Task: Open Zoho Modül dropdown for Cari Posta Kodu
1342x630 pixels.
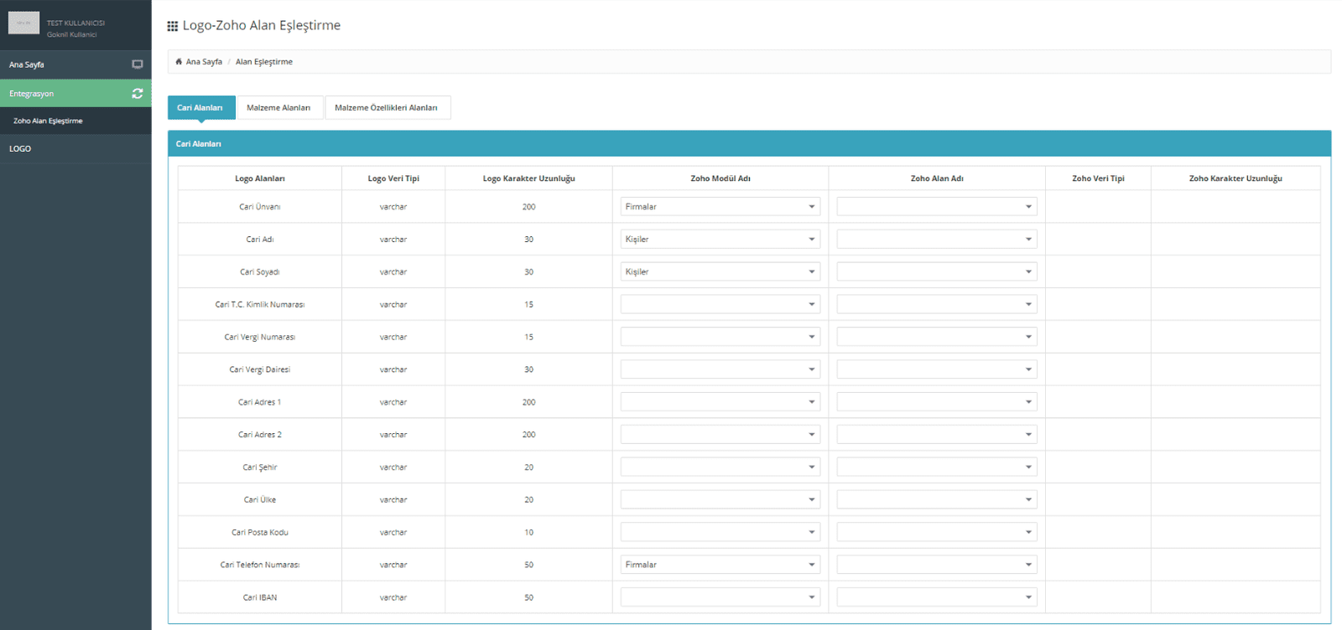Action: coord(720,532)
